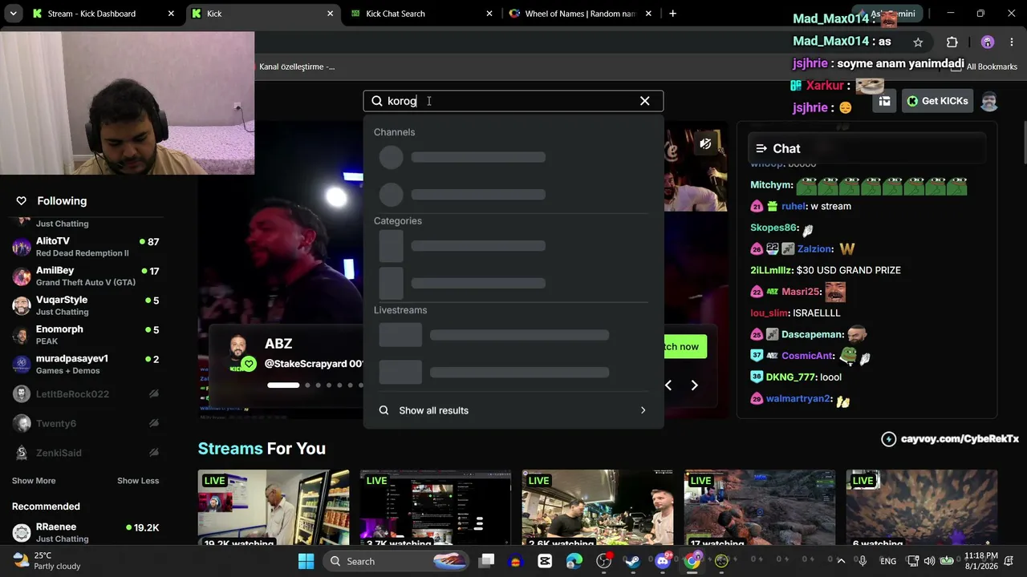Image resolution: width=1027 pixels, height=577 pixels.
Task: Click the heart icon next to Following
Action: tap(22, 200)
